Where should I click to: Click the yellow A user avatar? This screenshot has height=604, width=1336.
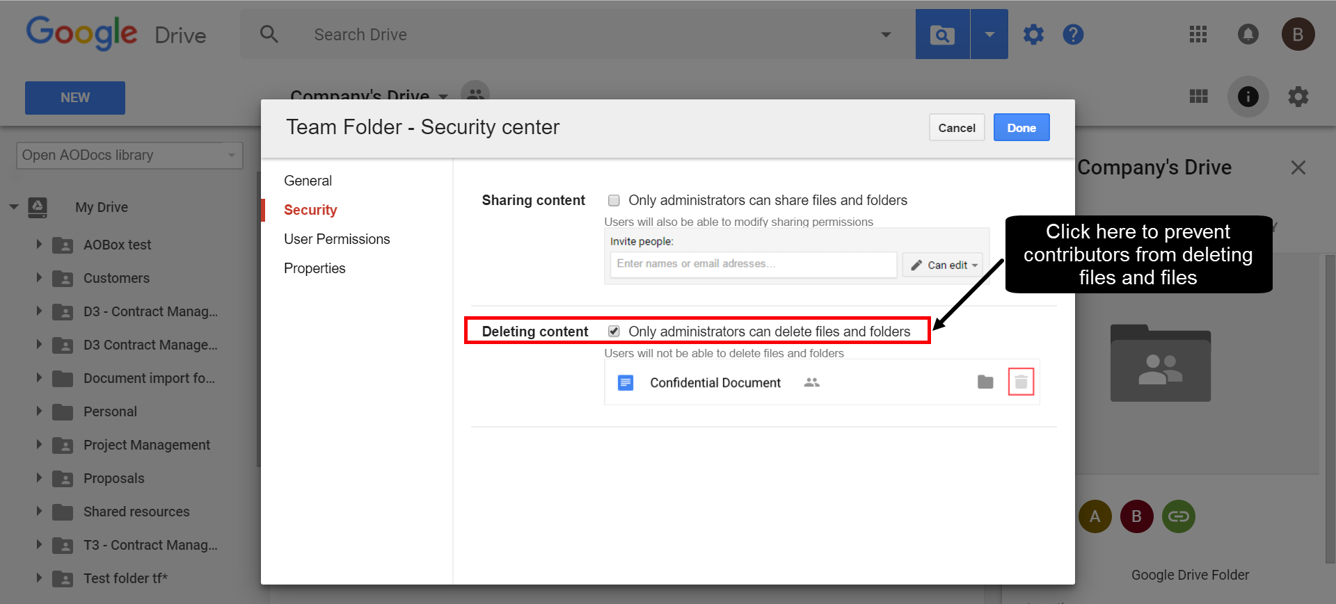(1095, 516)
